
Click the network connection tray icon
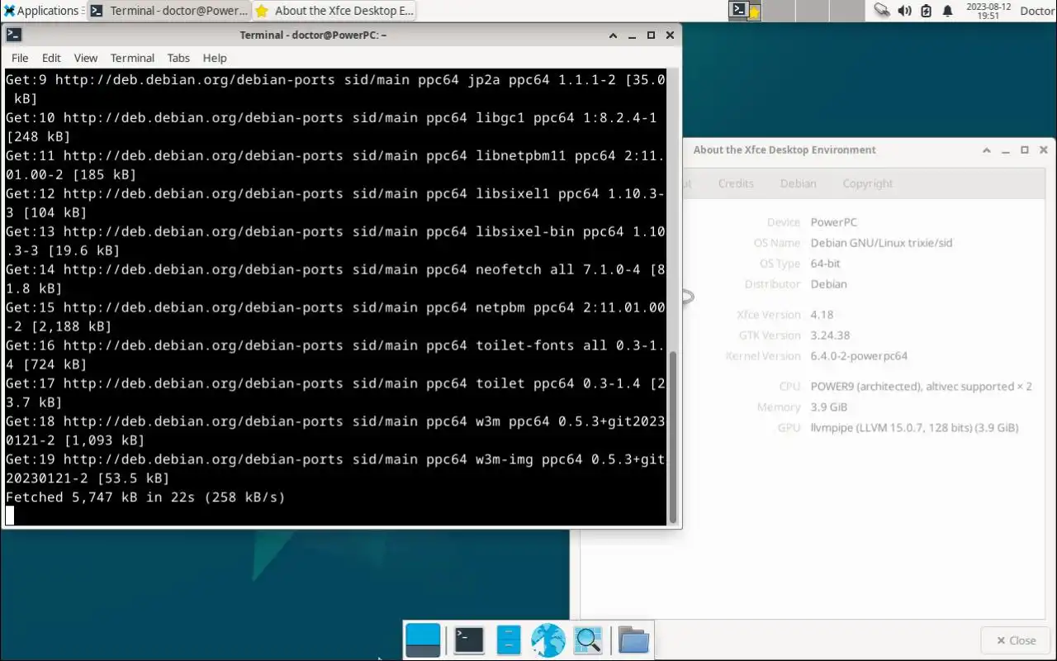tap(882, 11)
